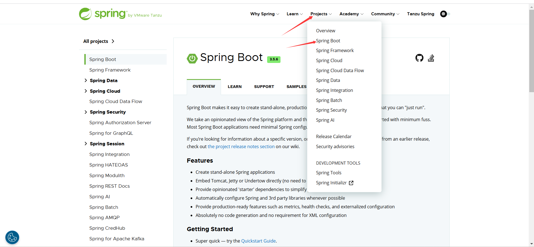Screen dimensions: 534x247
Task: Choose Spring Security in the Projects menu
Action: point(331,110)
